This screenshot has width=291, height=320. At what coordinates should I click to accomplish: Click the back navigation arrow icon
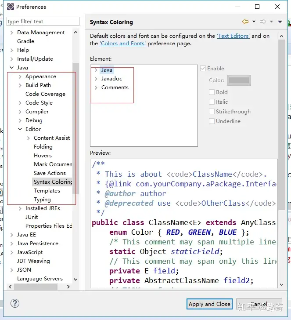point(244,22)
